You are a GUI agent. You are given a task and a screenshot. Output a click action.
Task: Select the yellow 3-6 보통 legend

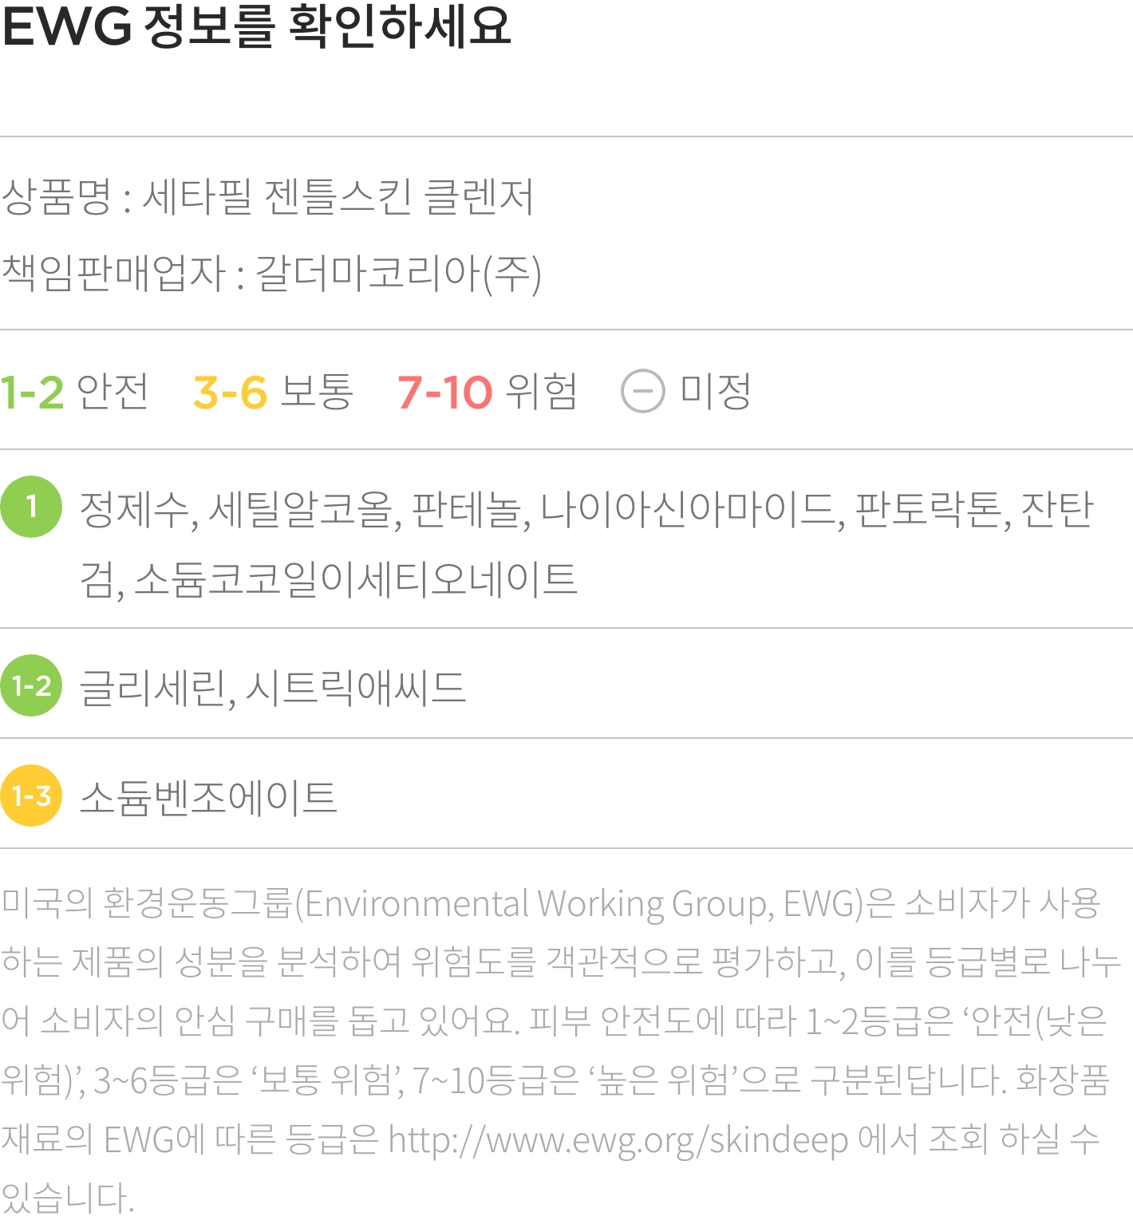[x=273, y=392]
